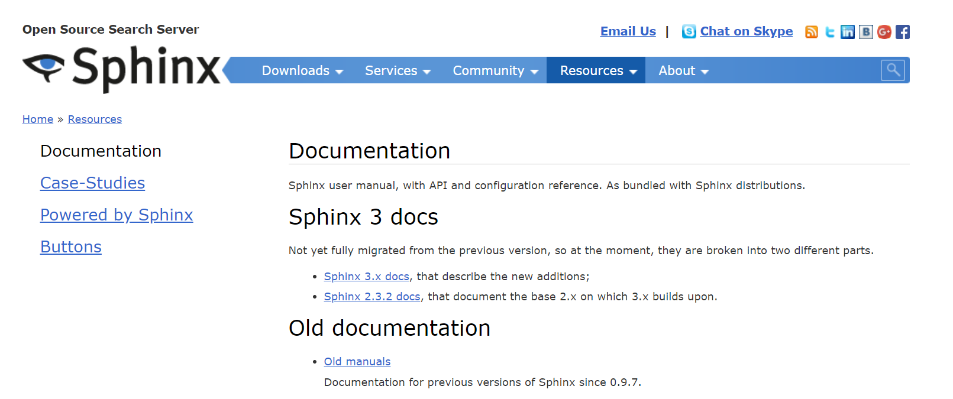Click the magnifier search icon
953x399 pixels.
893,70
